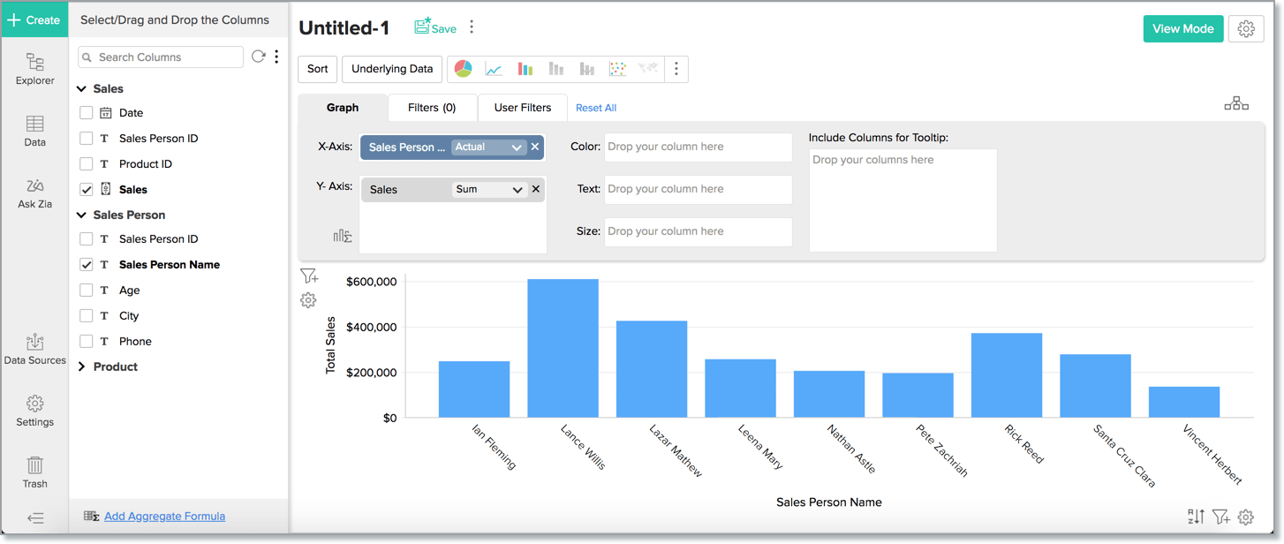Select the line chart type
Screen dimensions: 1284x544
click(494, 69)
